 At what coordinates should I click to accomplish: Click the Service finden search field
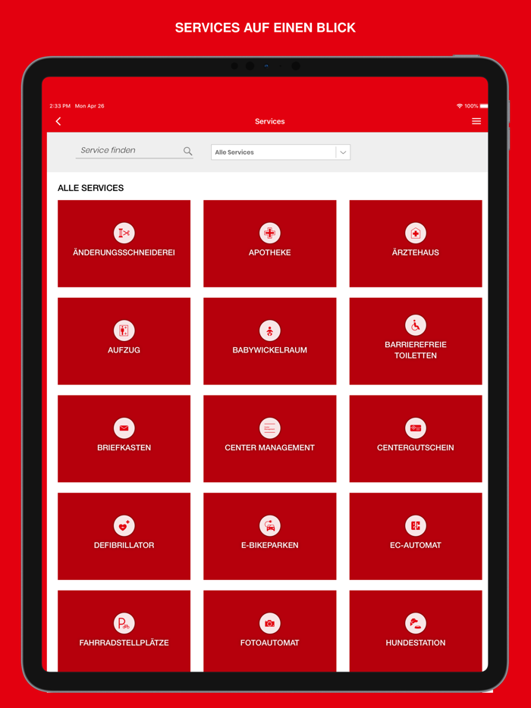[134, 151]
